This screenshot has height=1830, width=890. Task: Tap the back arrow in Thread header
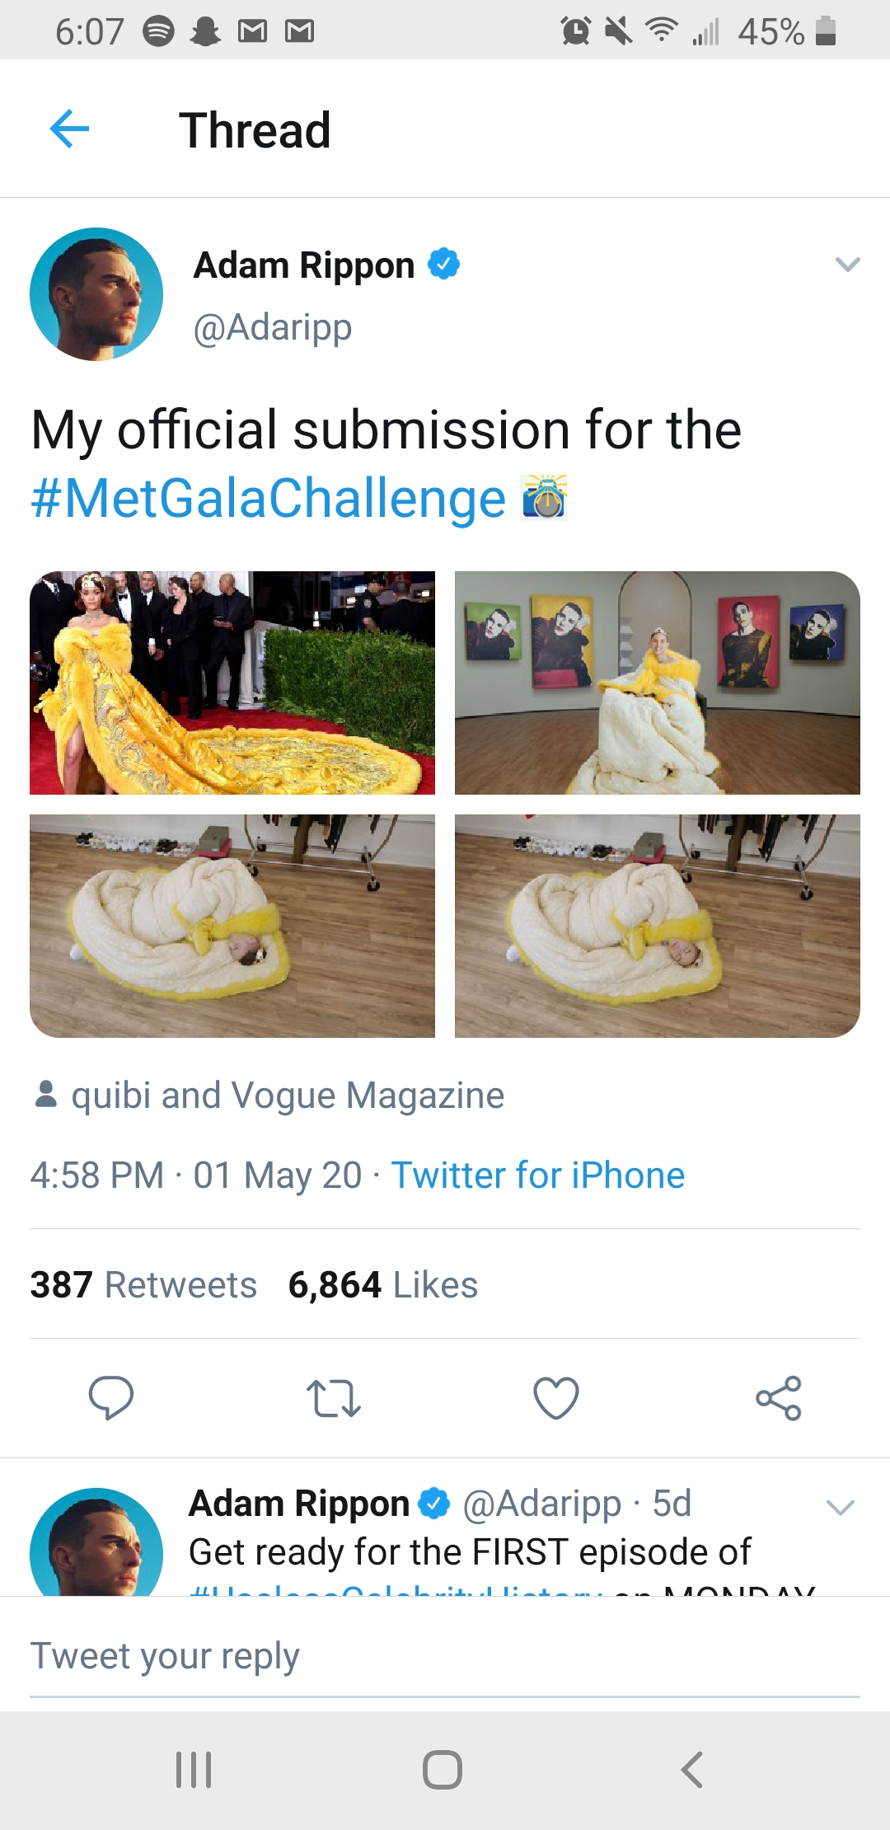click(x=69, y=129)
